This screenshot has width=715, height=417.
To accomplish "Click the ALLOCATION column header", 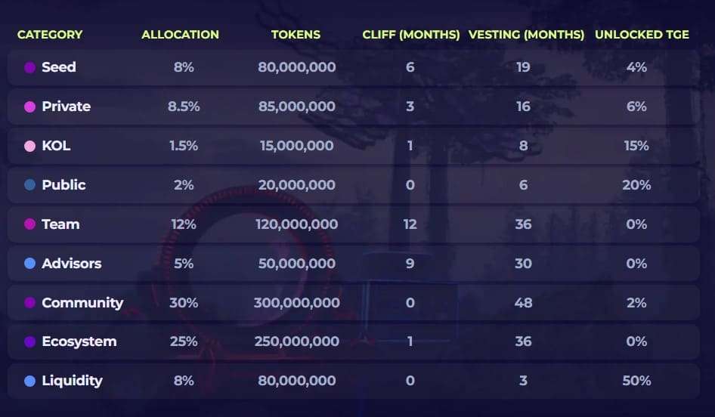I will coord(180,35).
